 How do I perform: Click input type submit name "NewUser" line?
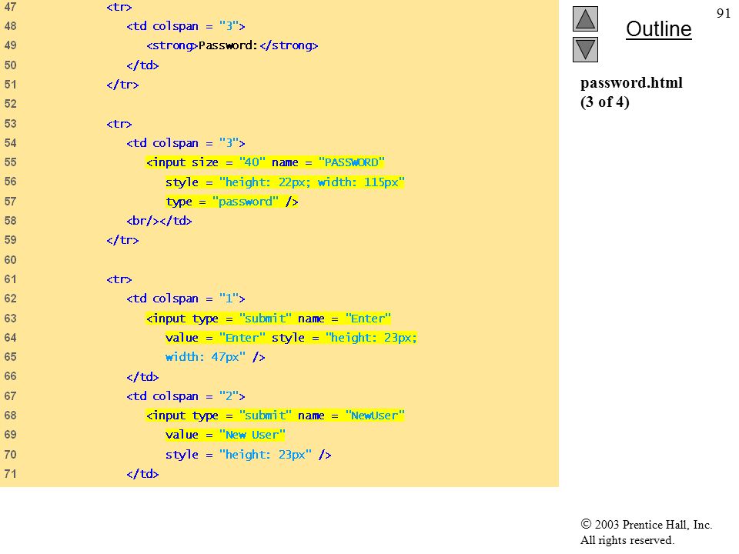point(276,415)
